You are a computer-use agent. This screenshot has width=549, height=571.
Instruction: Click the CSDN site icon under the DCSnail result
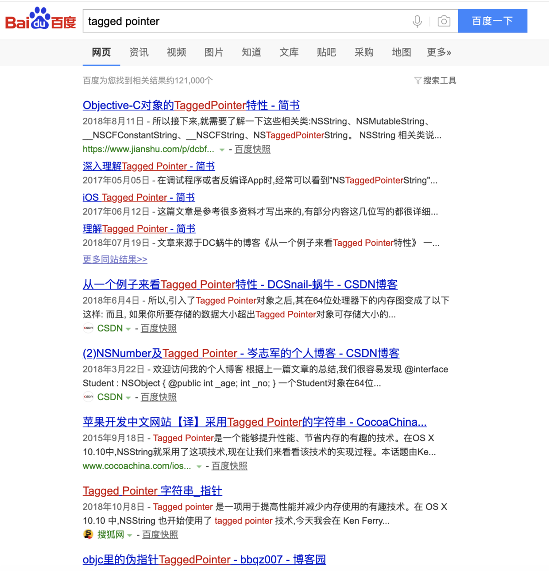(88, 328)
